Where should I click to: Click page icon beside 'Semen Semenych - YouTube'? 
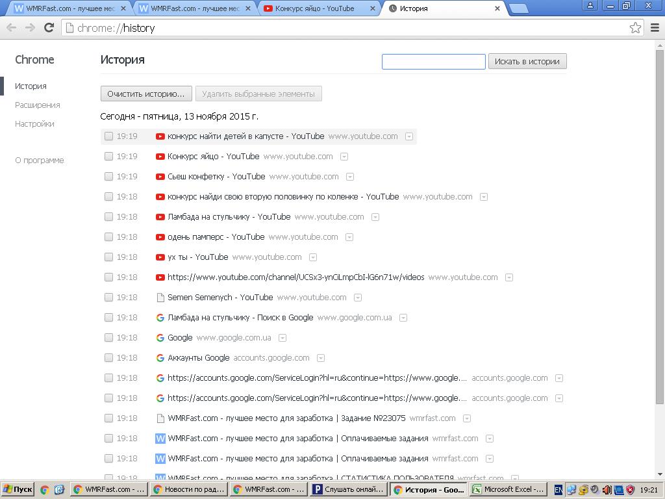coord(160,298)
